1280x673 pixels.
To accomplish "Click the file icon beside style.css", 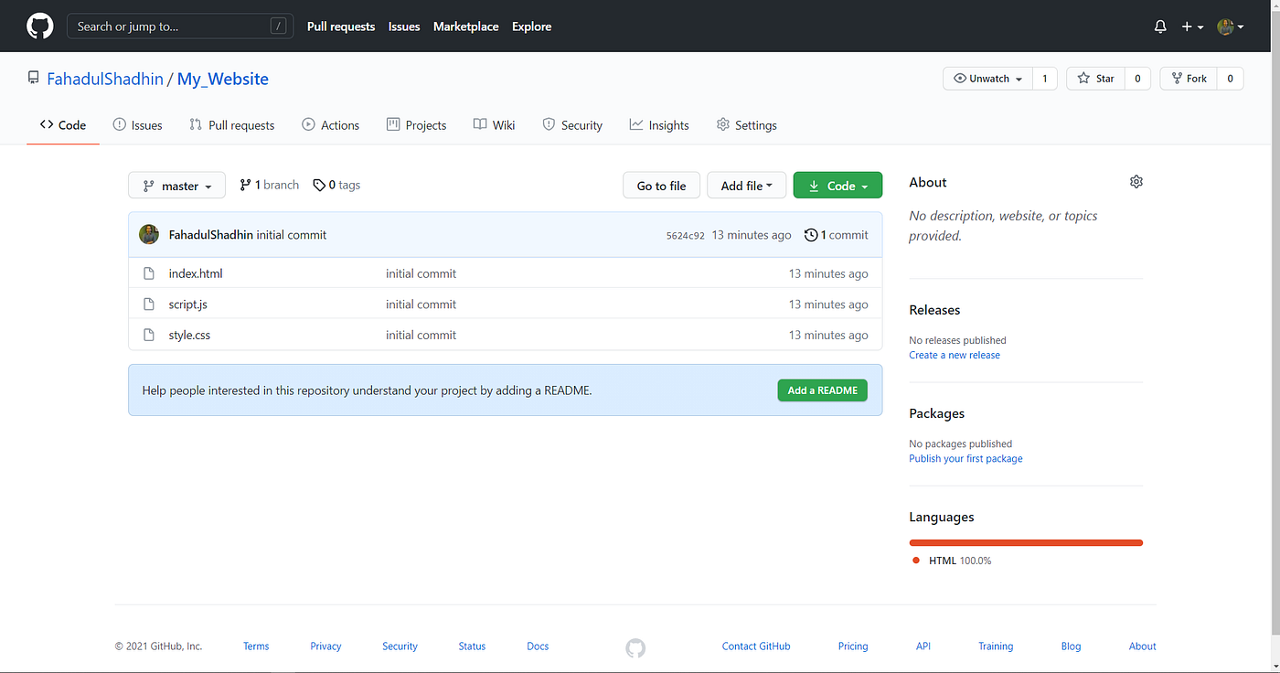I will click(x=149, y=335).
